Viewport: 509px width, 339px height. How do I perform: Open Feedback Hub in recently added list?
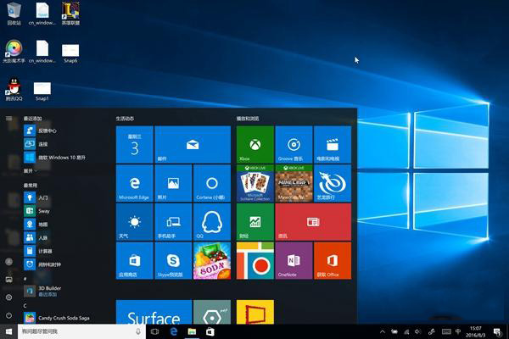coord(65,131)
